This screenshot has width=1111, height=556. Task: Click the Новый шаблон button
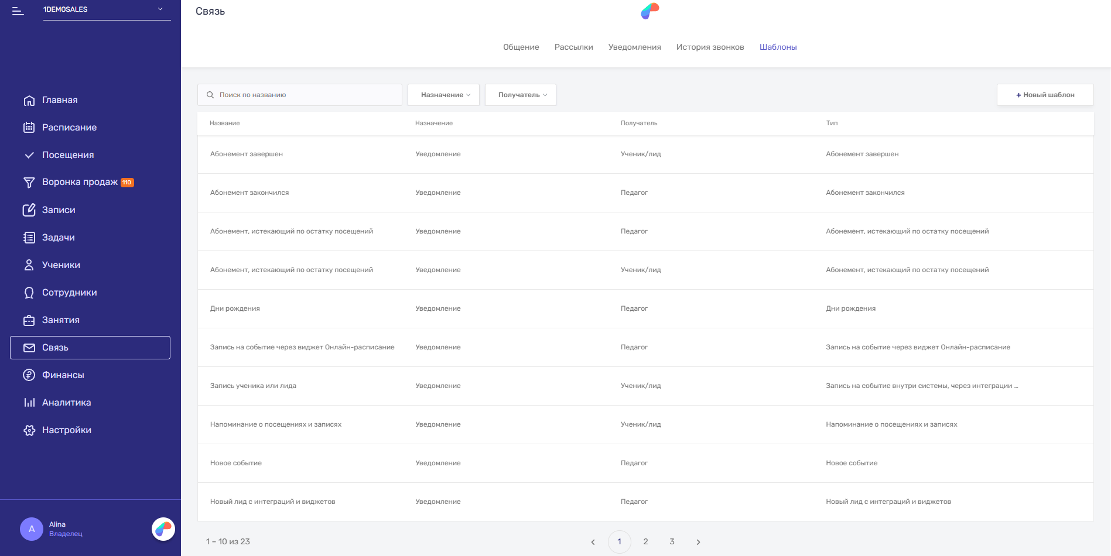1045,95
